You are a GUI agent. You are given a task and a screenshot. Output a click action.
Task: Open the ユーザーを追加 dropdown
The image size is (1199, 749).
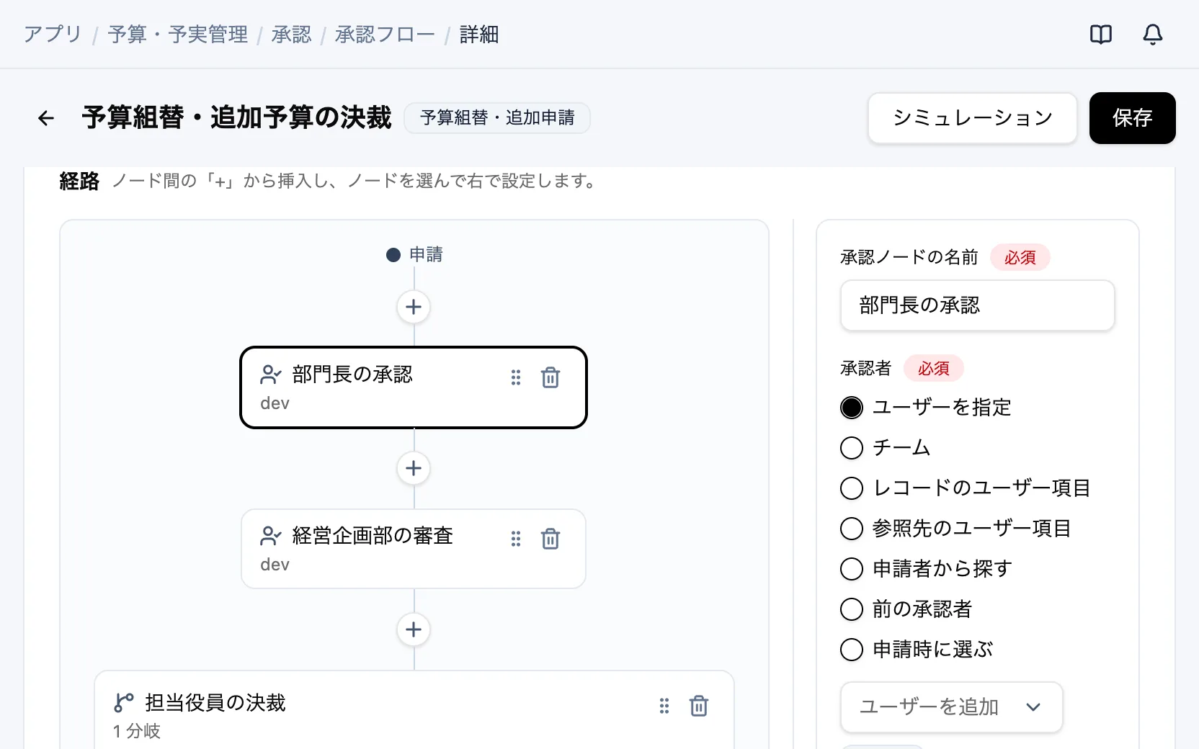951,707
